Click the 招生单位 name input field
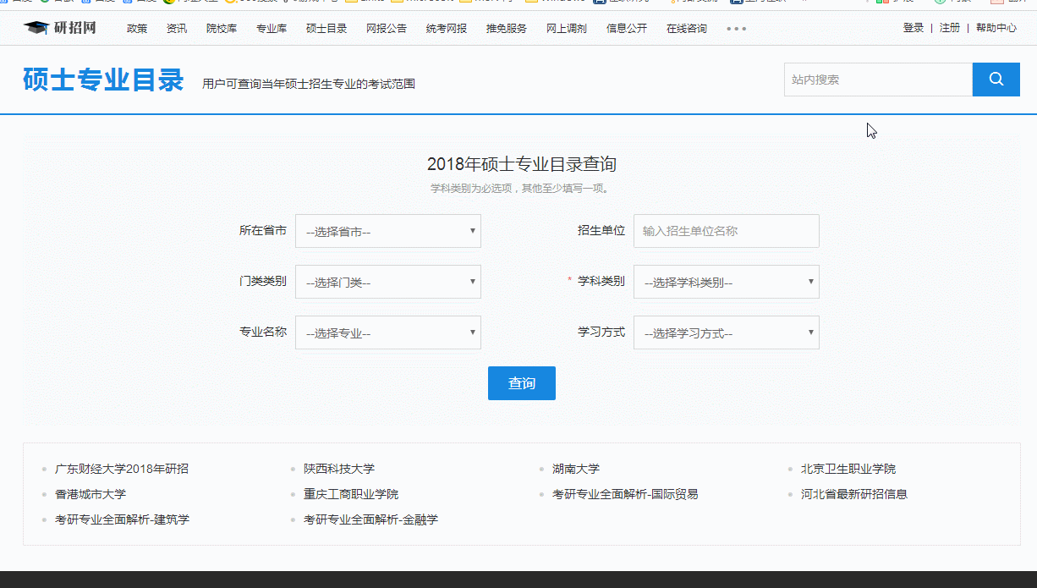 [x=726, y=230]
